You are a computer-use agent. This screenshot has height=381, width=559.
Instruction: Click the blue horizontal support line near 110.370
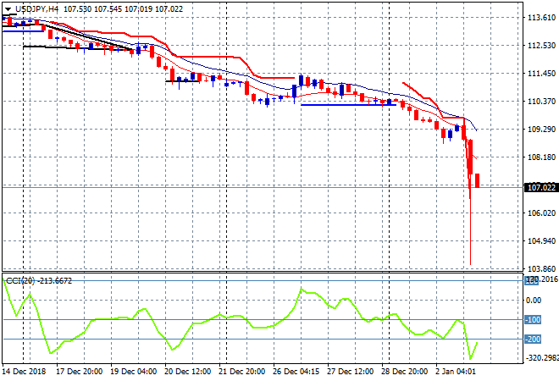(x=348, y=105)
